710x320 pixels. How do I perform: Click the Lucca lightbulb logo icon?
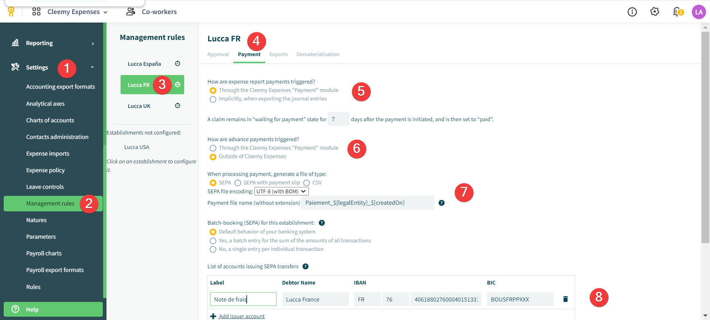[x=11, y=12]
